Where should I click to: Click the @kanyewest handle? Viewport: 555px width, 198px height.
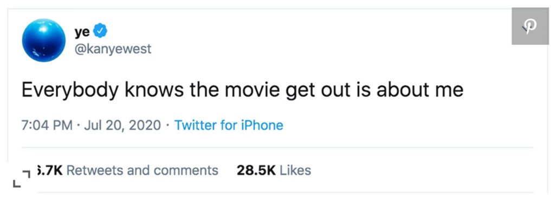tap(113, 49)
